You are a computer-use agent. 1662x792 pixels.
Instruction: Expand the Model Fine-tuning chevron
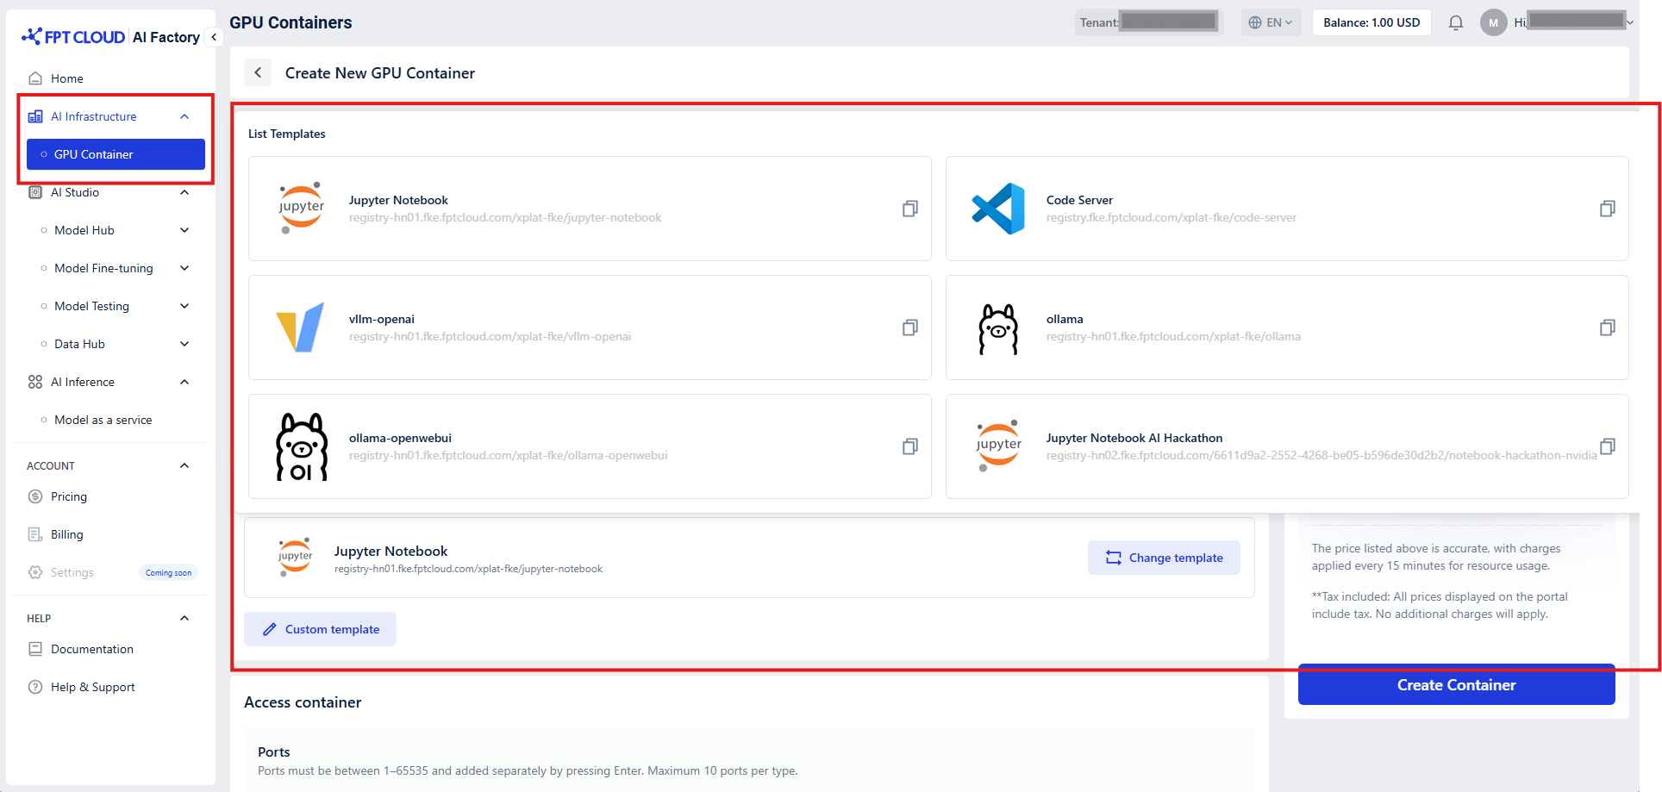coord(184,268)
